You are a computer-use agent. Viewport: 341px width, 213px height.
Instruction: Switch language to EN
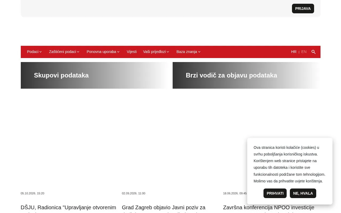click(304, 52)
